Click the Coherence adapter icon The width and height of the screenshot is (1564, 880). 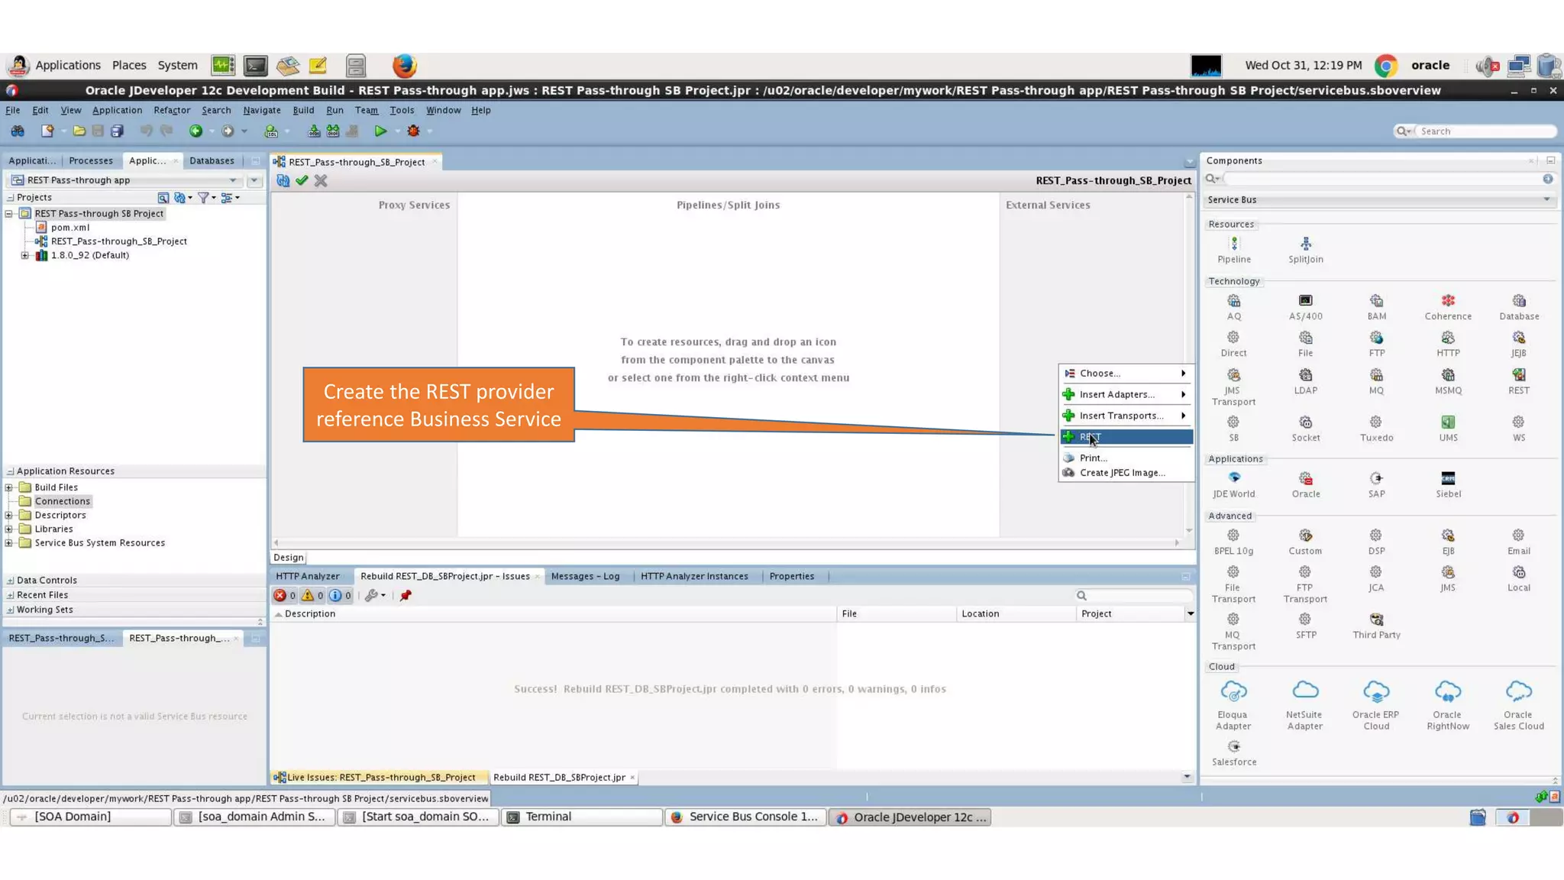click(x=1447, y=302)
